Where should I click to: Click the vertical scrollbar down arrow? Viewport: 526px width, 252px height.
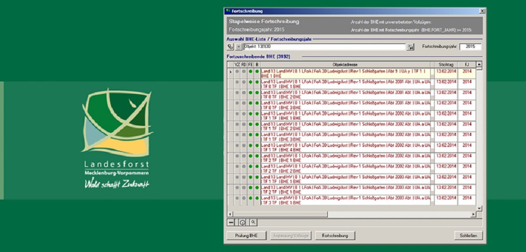(479, 208)
